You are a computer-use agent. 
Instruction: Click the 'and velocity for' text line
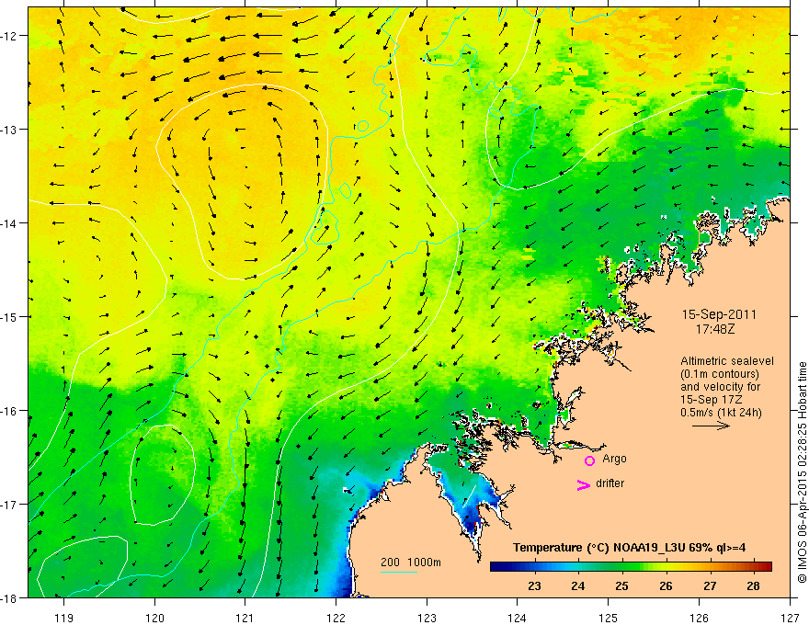pos(720,387)
